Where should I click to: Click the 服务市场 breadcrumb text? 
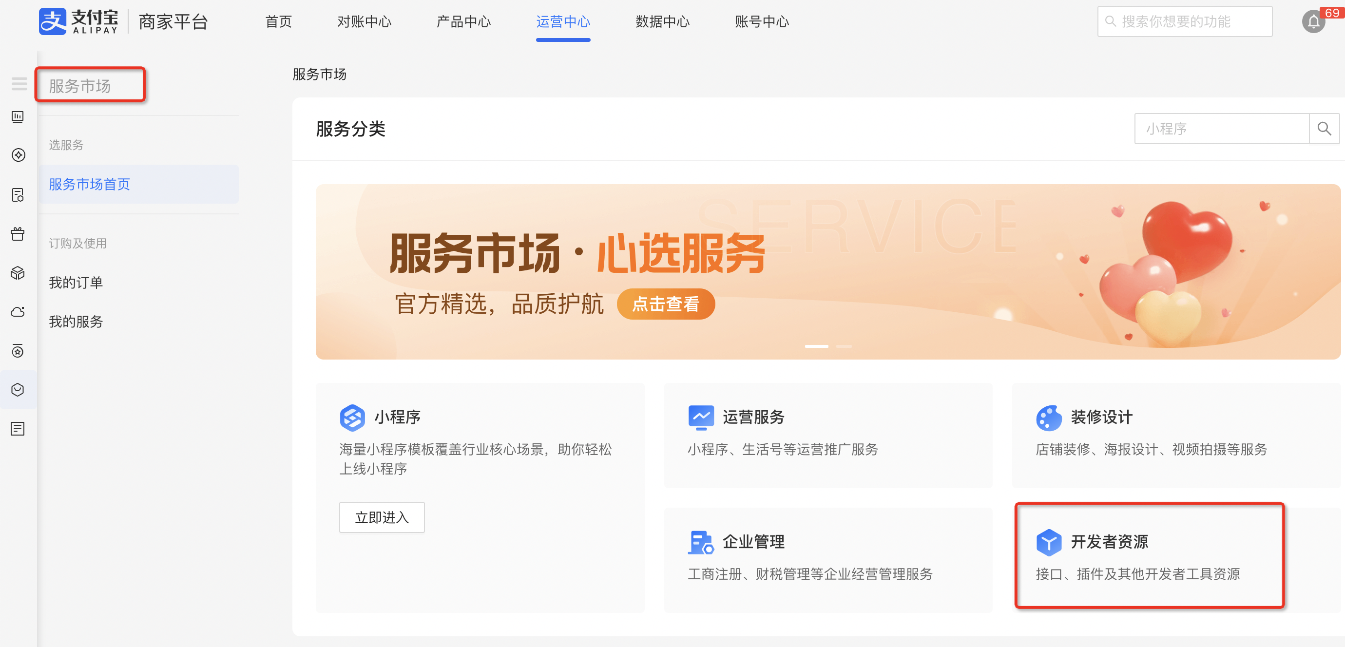[319, 74]
